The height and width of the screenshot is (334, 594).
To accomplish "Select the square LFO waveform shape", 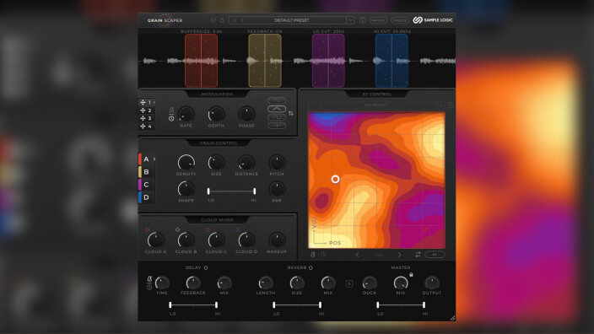I will (x=277, y=117).
